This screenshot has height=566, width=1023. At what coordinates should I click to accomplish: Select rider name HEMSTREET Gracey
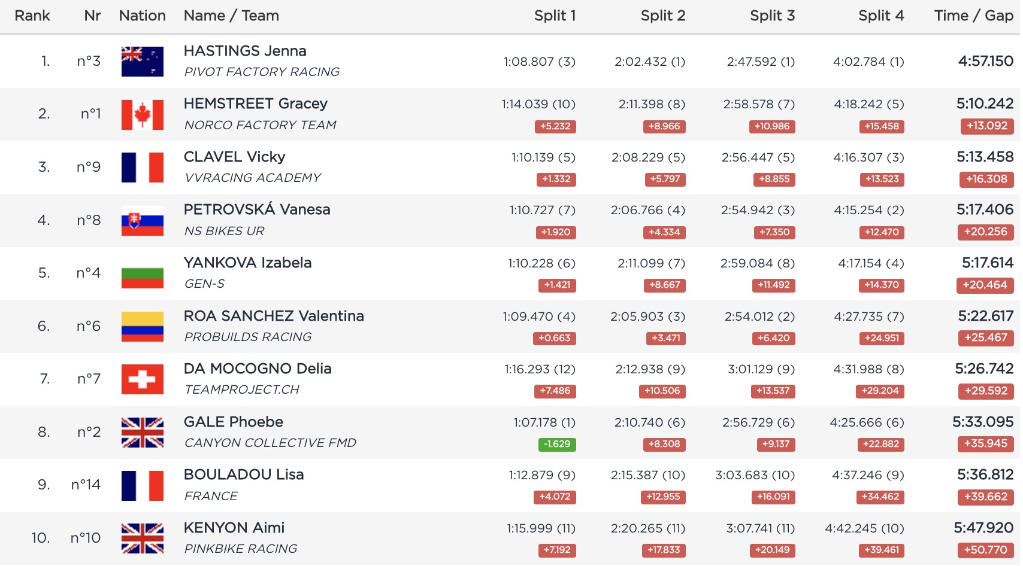click(255, 104)
